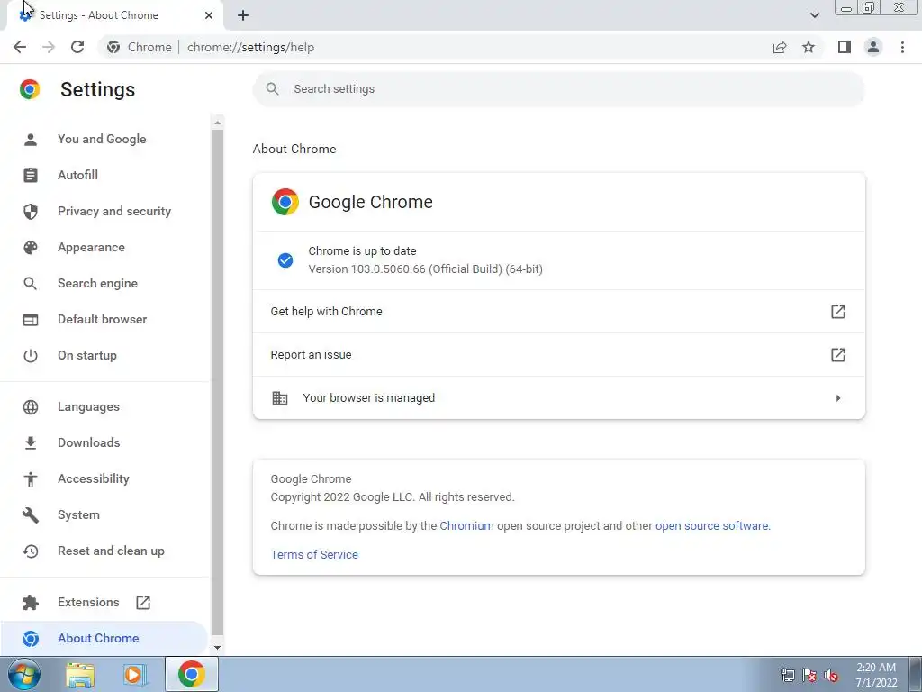
Task: Open tab search chevron
Action: 814,15
